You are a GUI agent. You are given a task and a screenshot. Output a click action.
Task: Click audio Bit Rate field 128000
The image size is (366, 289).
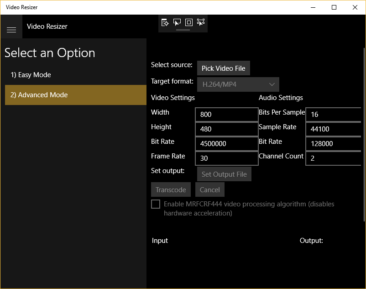[x=334, y=143]
